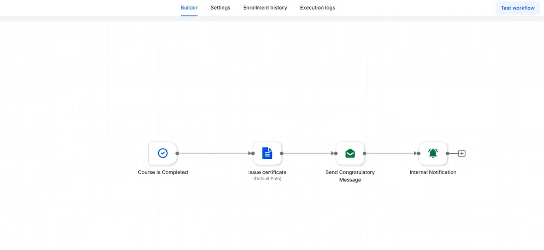View the Enrollment history tab

point(265,8)
